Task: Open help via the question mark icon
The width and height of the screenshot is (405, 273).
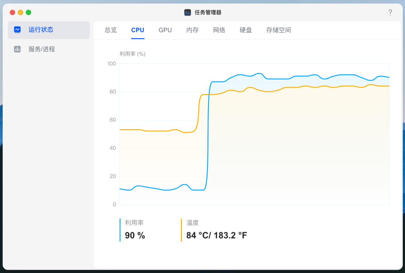Action: coord(390,12)
